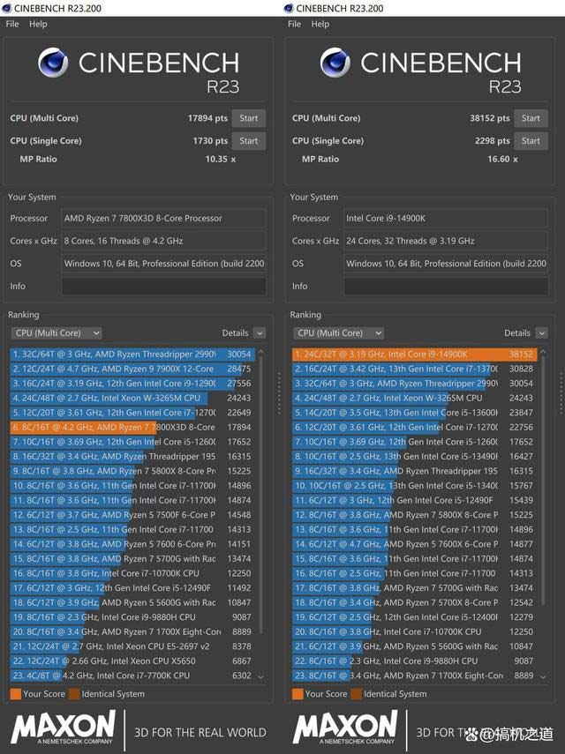
Task: Click the empty Info field in left window
Action: coord(163,287)
